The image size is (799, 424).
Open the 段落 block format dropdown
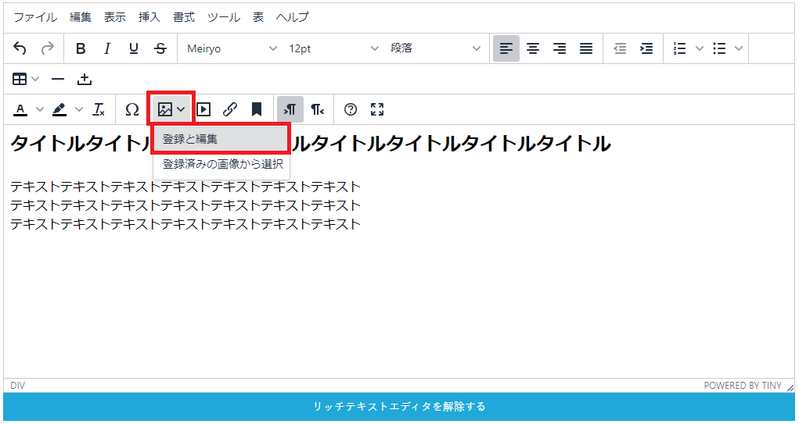(434, 49)
